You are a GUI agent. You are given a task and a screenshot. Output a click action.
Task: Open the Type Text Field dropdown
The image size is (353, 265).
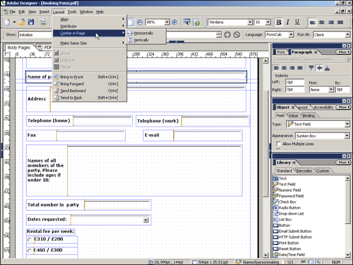click(347, 124)
